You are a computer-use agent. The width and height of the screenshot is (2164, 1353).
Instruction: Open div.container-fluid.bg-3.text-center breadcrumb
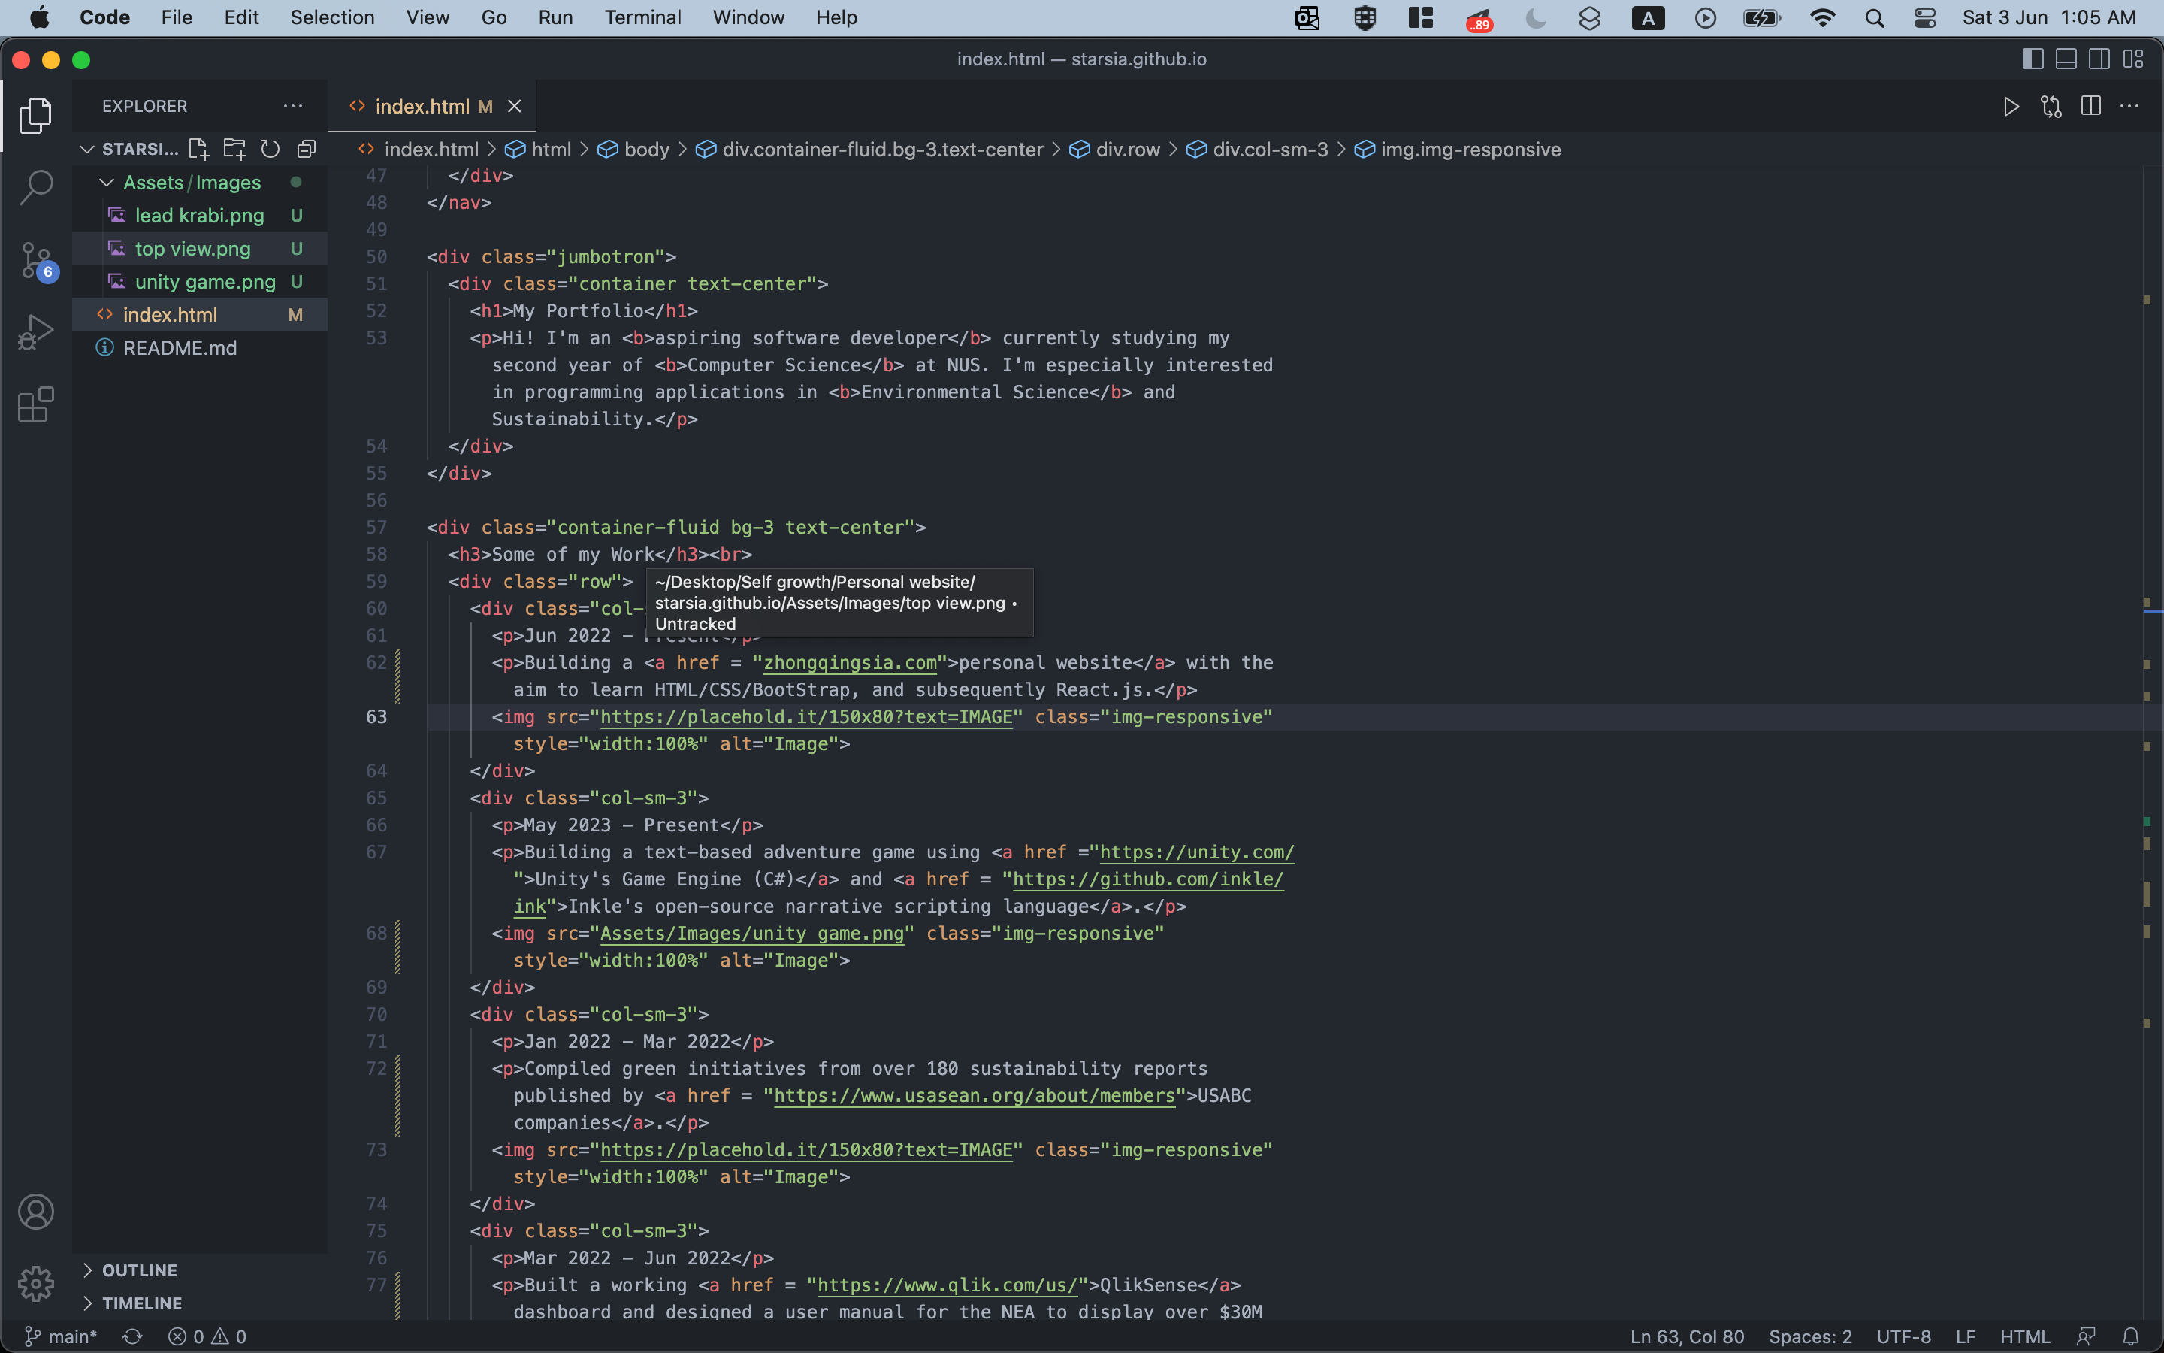tap(869, 150)
